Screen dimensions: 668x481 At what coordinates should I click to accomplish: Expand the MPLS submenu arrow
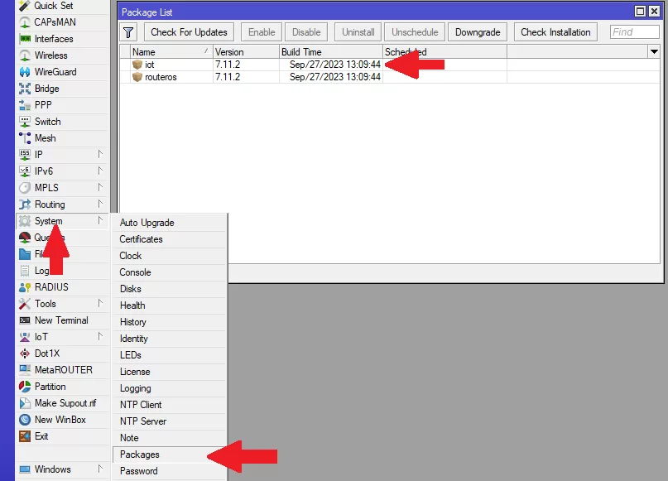click(100, 187)
